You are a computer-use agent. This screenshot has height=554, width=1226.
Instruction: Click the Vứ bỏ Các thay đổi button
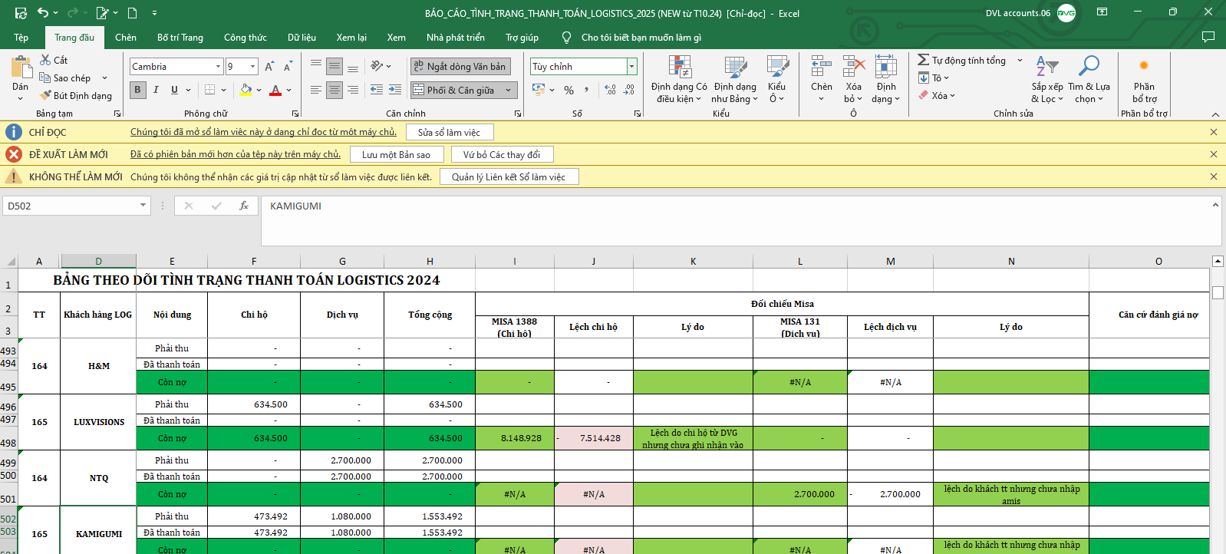click(502, 154)
